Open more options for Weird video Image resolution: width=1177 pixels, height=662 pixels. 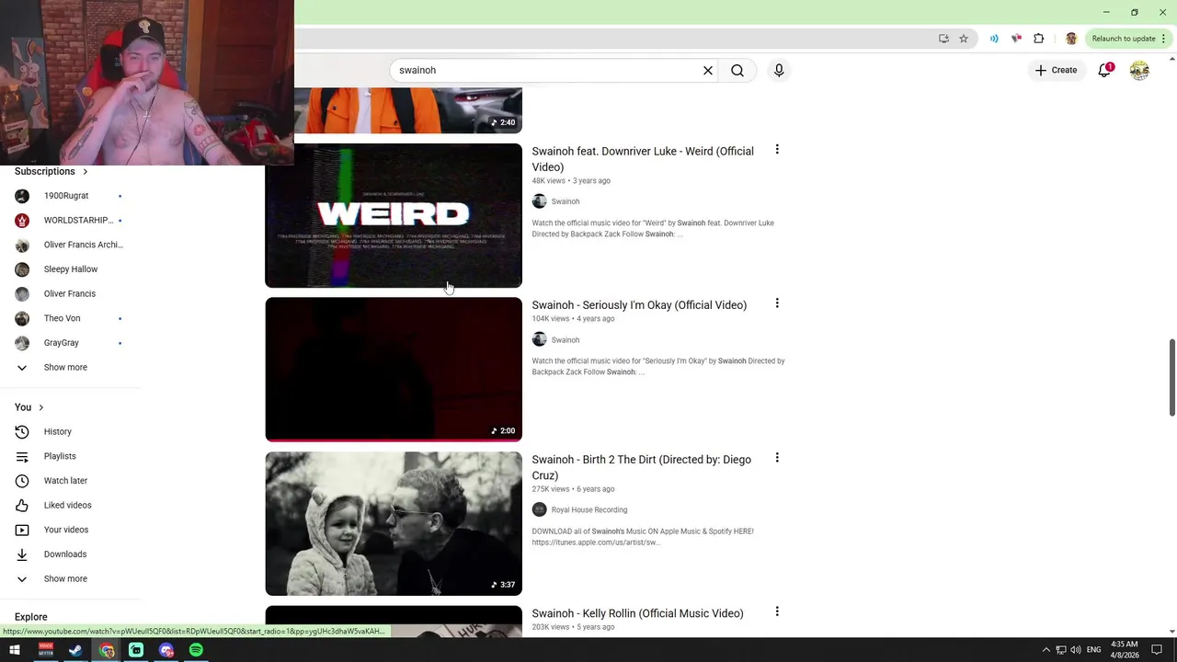click(x=777, y=150)
